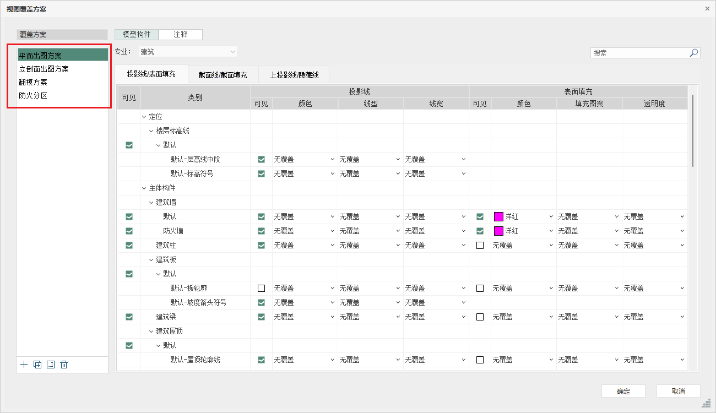Select 立剖面出图方案 in scheme list
716x413 pixels.
pyautogui.click(x=44, y=69)
